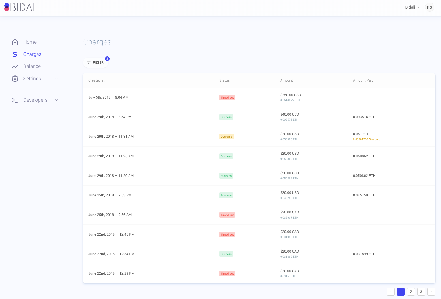441x299 pixels.
Task: Click the Created at column header
Action: point(97,80)
